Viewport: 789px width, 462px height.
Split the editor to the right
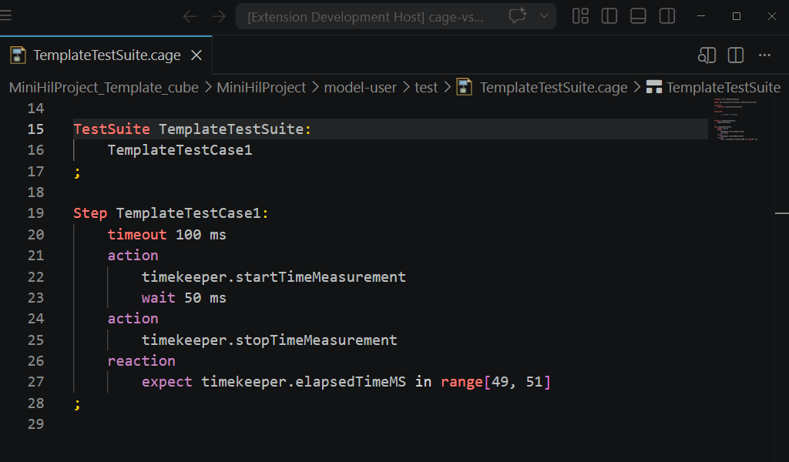(736, 55)
